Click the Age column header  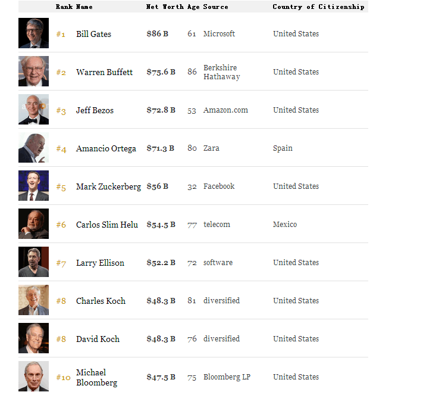(x=193, y=7)
